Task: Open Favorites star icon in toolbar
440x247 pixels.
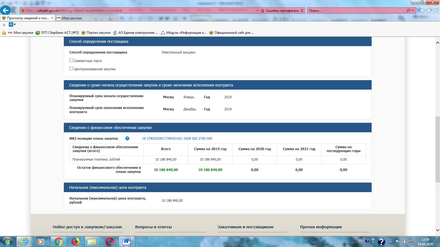Action: pyautogui.click(x=429, y=11)
